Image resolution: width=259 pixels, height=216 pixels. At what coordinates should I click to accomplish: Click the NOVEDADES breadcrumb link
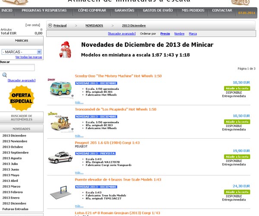click(x=94, y=25)
